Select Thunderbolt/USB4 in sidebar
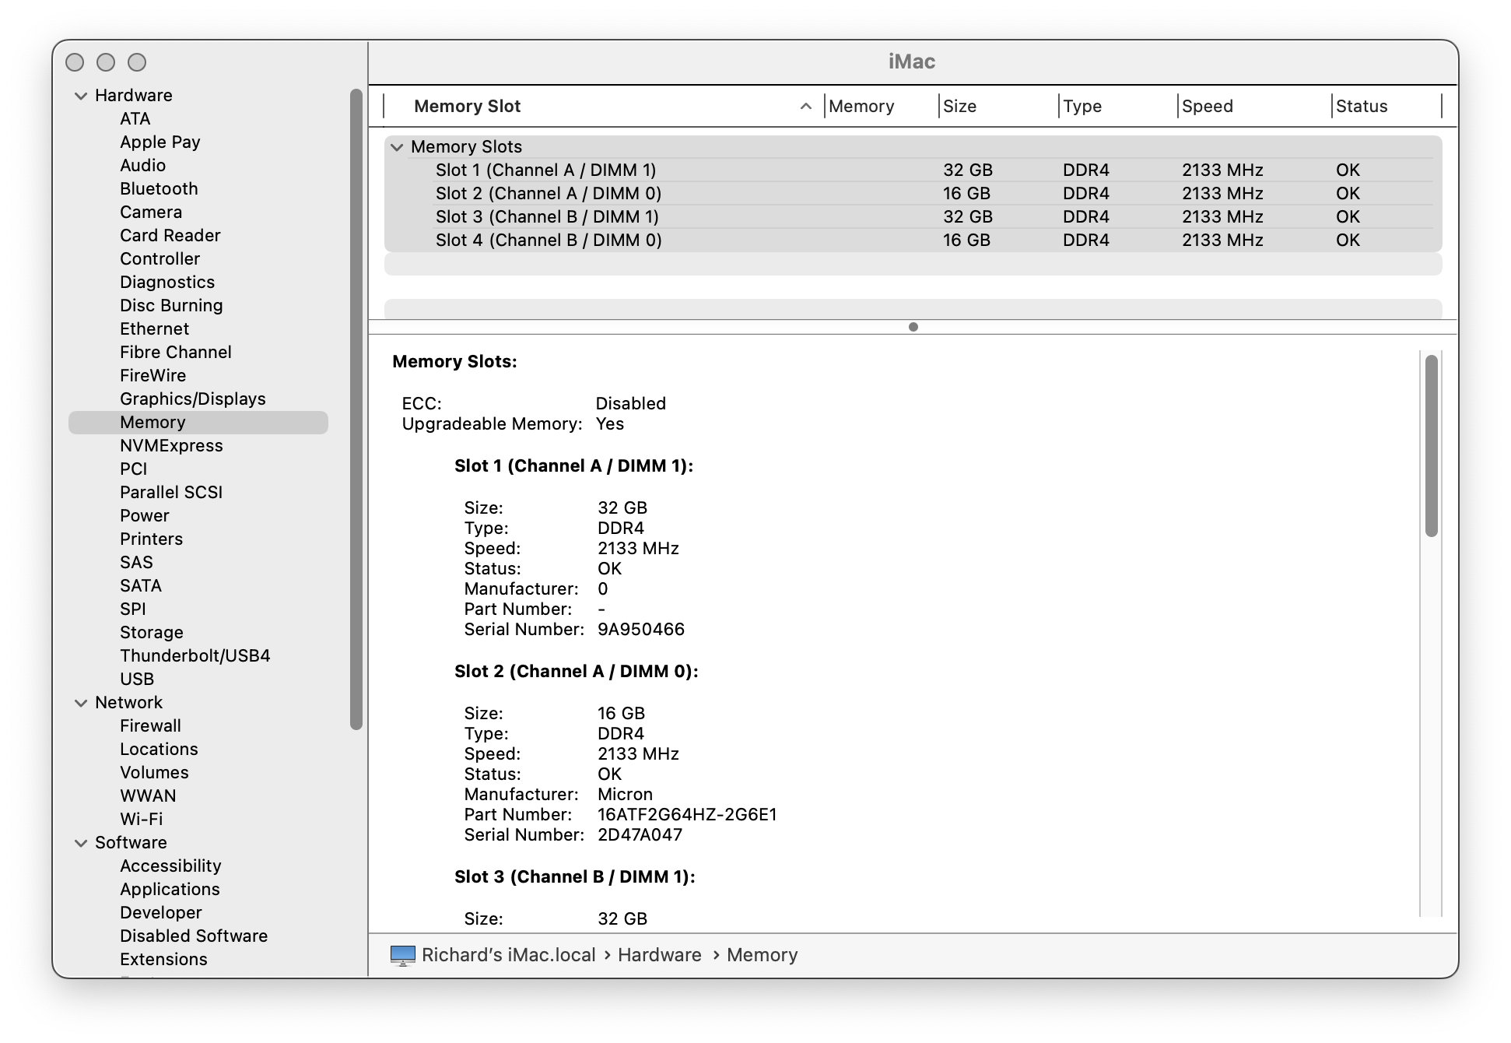The image size is (1511, 1043). 195,655
